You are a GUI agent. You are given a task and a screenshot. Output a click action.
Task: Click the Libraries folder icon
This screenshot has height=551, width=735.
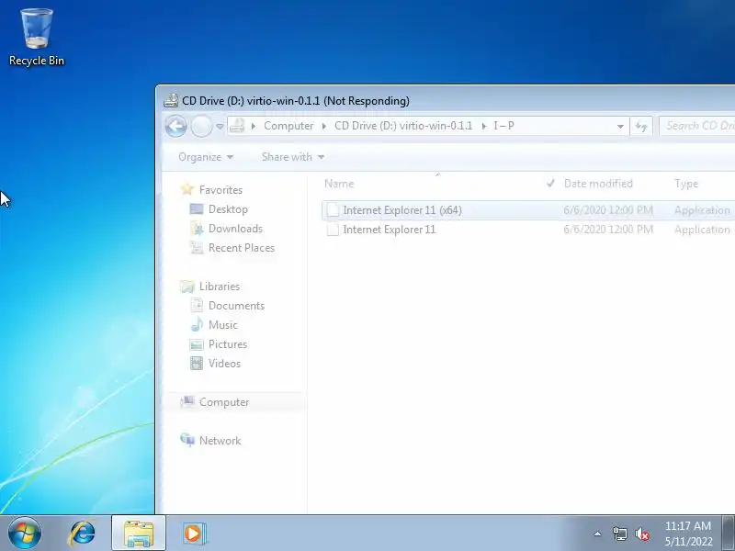(x=187, y=287)
